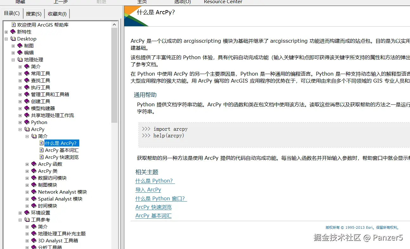Expand the 时间模块 node
This screenshot has height=249, width=410.
27,206
